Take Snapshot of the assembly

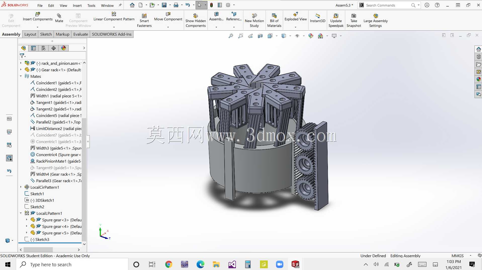pos(354,21)
